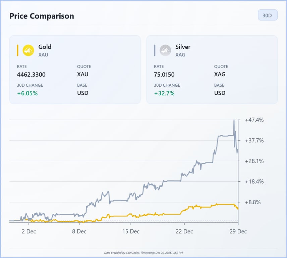Select the 29 Dec axis label
This screenshot has width=287, height=258.
239,231
